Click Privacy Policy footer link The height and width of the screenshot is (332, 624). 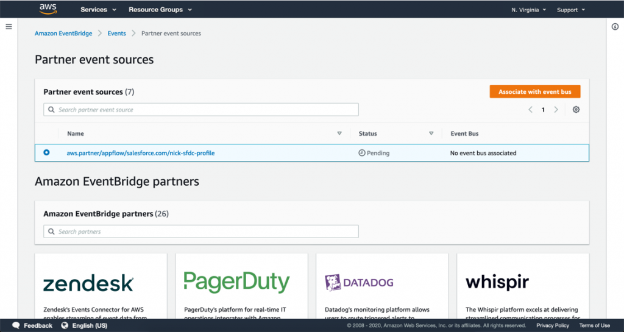pyautogui.click(x=552, y=325)
